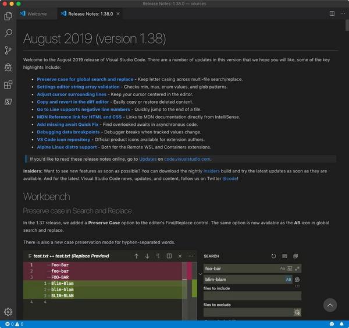This screenshot has width=349, height=328.
Task: Click the Release Notes page vertical scrollbar
Action: pyautogui.click(x=347, y=25)
